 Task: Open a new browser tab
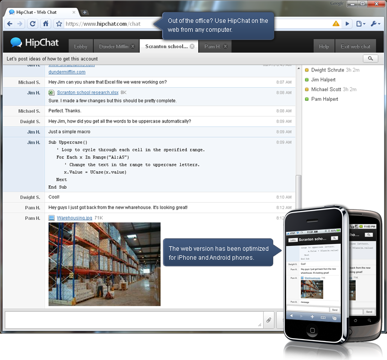(x=84, y=12)
